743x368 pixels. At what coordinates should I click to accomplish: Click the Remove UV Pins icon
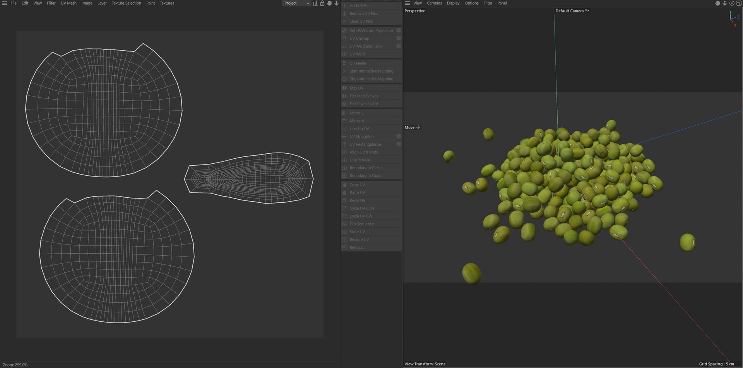344,14
